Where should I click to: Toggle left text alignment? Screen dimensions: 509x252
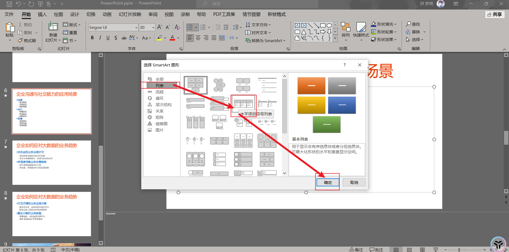(x=190, y=38)
